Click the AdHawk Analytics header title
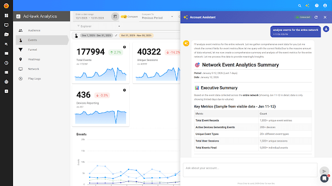This screenshot has width=332, height=186. click(x=40, y=16)
